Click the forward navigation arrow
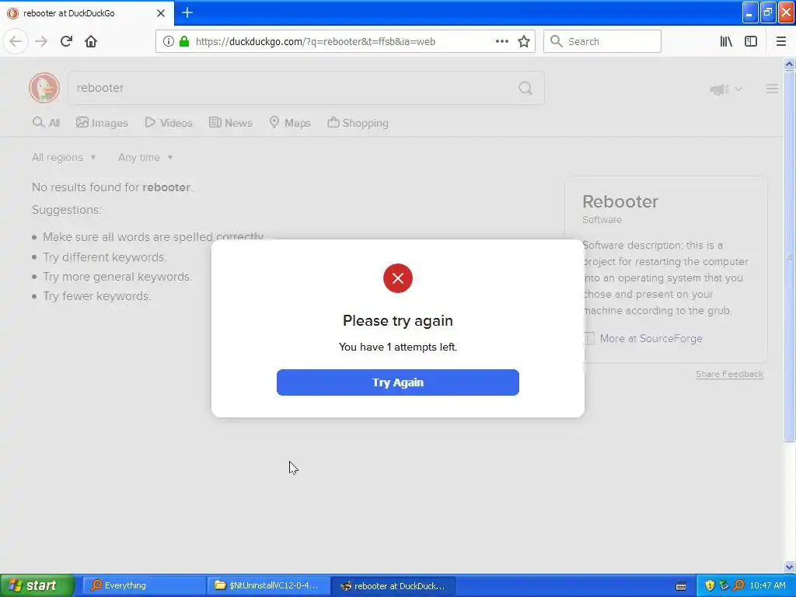Screen dimensions: 796x597 coord(41,41)
